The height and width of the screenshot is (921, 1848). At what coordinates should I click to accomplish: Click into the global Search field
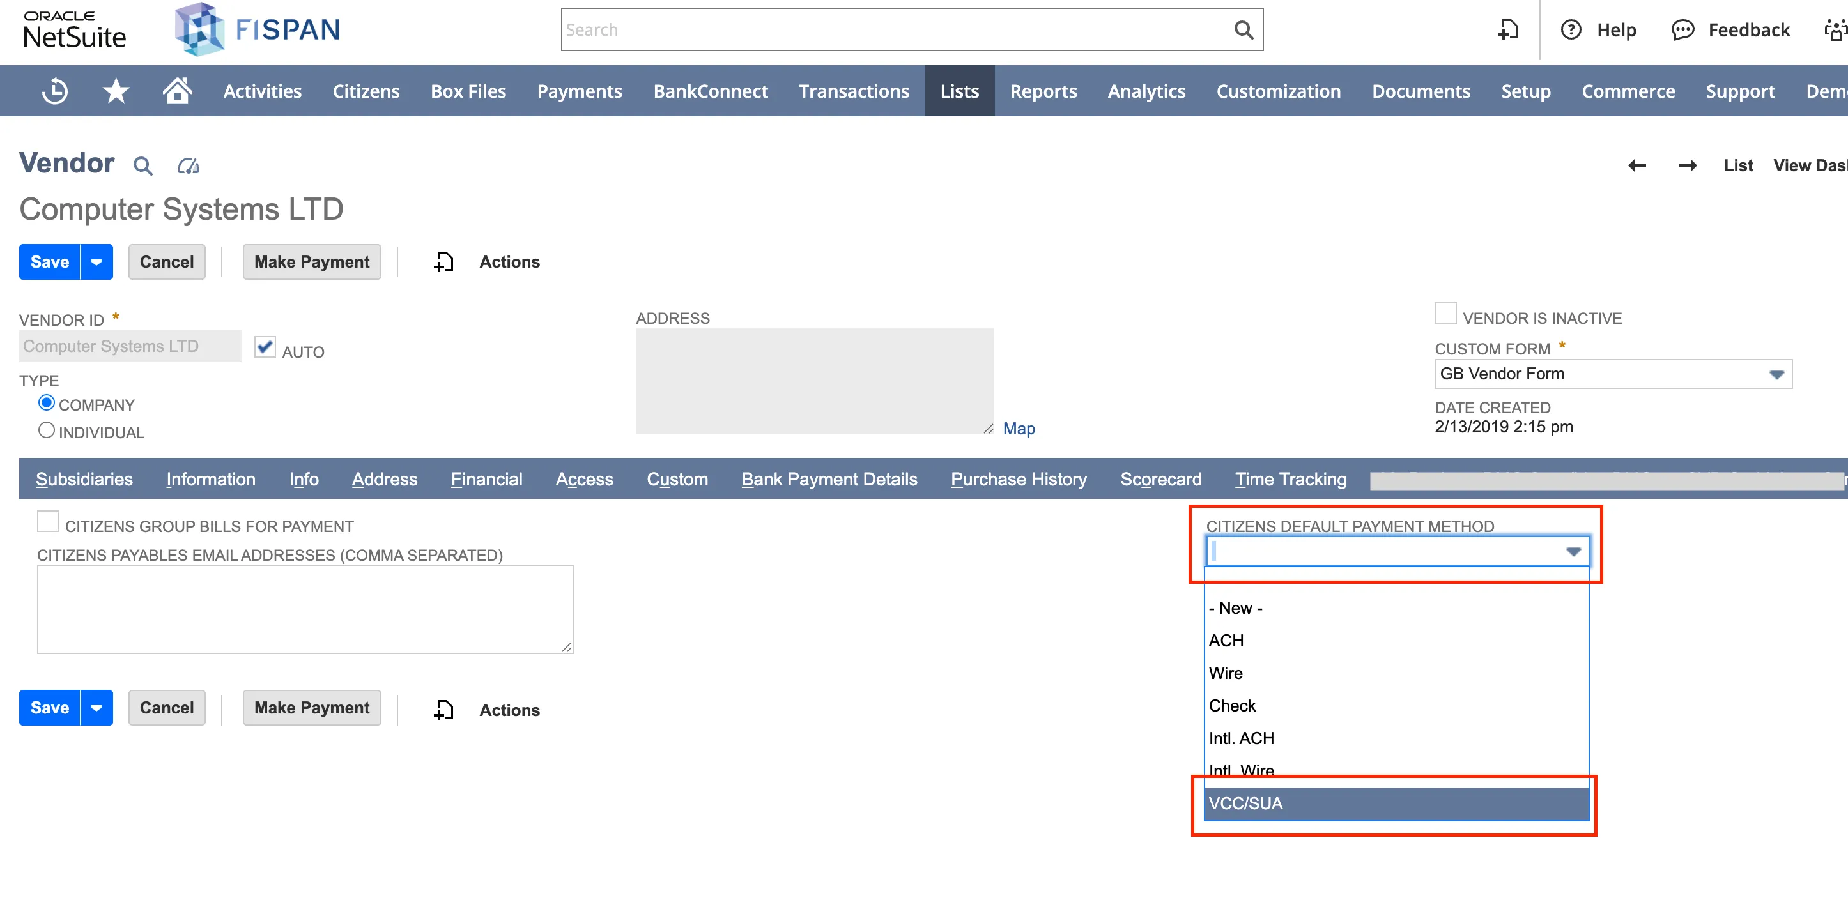click(897, 30)
